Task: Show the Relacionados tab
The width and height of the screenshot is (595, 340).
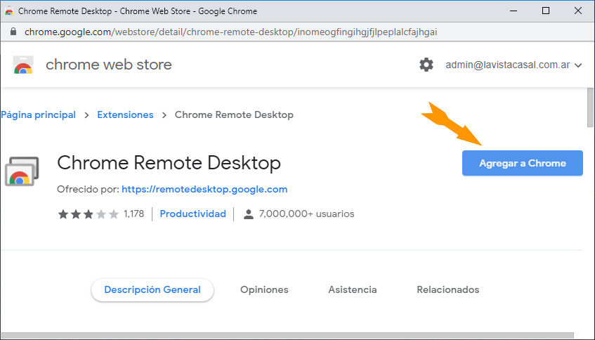Action: point(447,289)
